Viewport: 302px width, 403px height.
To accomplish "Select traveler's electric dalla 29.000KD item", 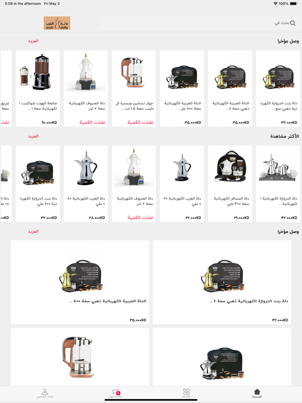I will point(230,184).
